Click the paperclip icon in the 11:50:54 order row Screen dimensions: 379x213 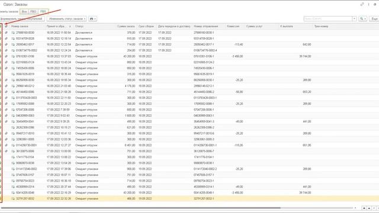coord(7,33)
